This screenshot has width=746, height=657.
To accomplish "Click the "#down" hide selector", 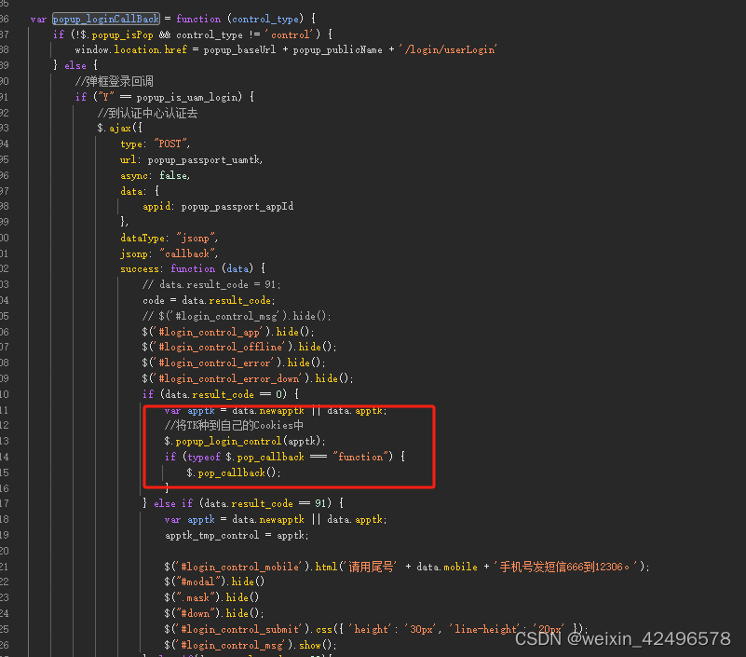I will tap(196, 613).
